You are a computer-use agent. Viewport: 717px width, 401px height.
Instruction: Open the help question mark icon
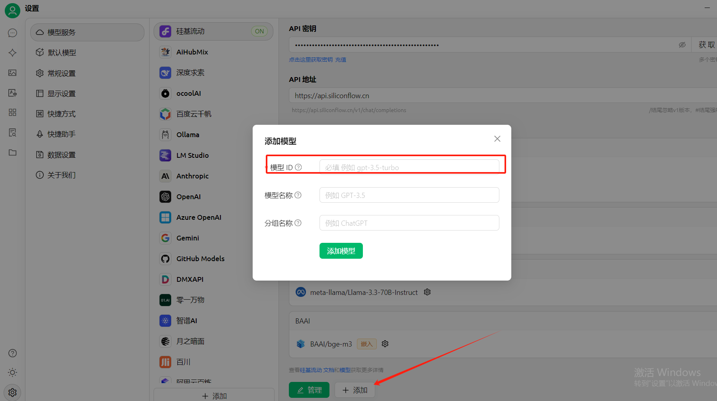click(x=12, y=353)
